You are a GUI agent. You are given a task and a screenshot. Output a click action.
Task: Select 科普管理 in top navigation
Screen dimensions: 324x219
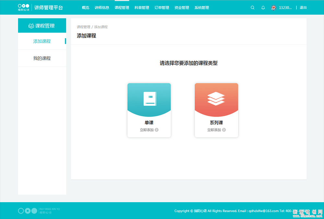point(142,8)
